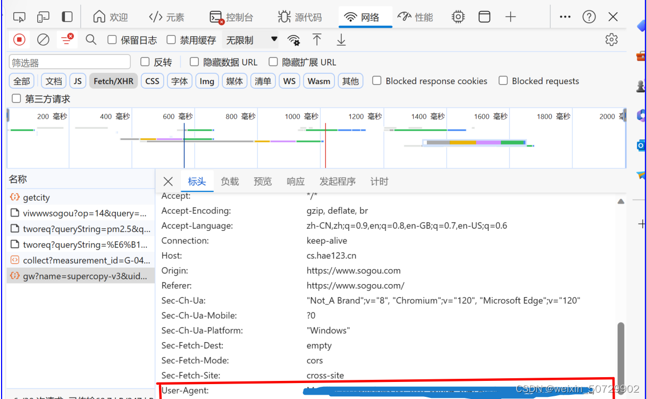Focus the 筛选器 filter input
Image resolution: width=647 pixels, height=399 pixels.
coord(70,62)
